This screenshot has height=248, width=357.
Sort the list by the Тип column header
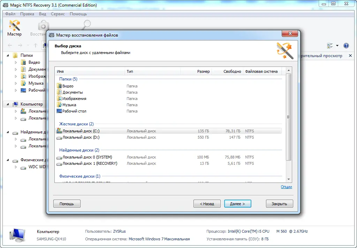[153, 71]
